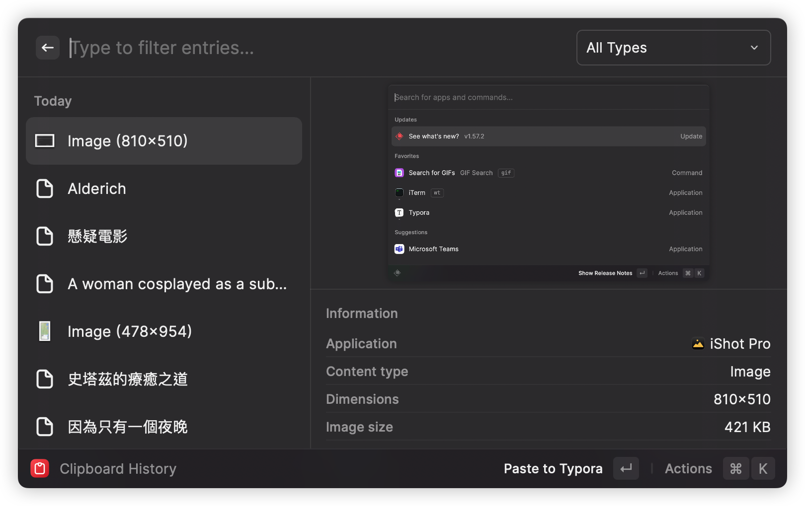This screenshot has width=805, height=506.
Task: Click Microsoft Teams row in preview
Action: click(549, 249)
